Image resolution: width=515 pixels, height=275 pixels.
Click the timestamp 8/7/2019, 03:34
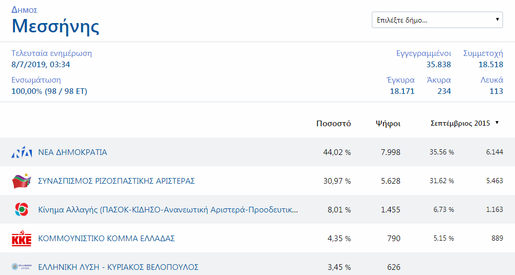click(x=41, y=65)
